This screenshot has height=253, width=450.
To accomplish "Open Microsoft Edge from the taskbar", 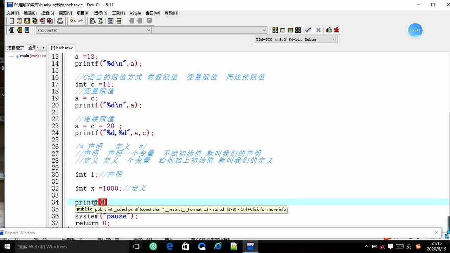I will (169, 247).
